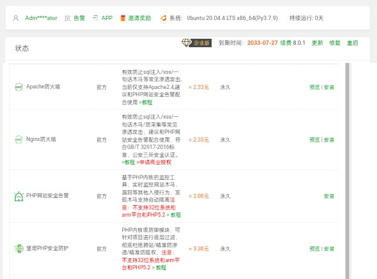Click the 更新 update link

click(317, 43)
